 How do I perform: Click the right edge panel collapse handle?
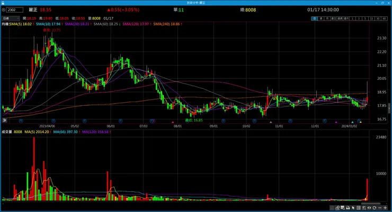click(x=389, y=108)
